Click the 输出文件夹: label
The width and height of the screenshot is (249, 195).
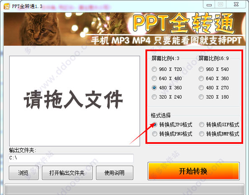23,150
